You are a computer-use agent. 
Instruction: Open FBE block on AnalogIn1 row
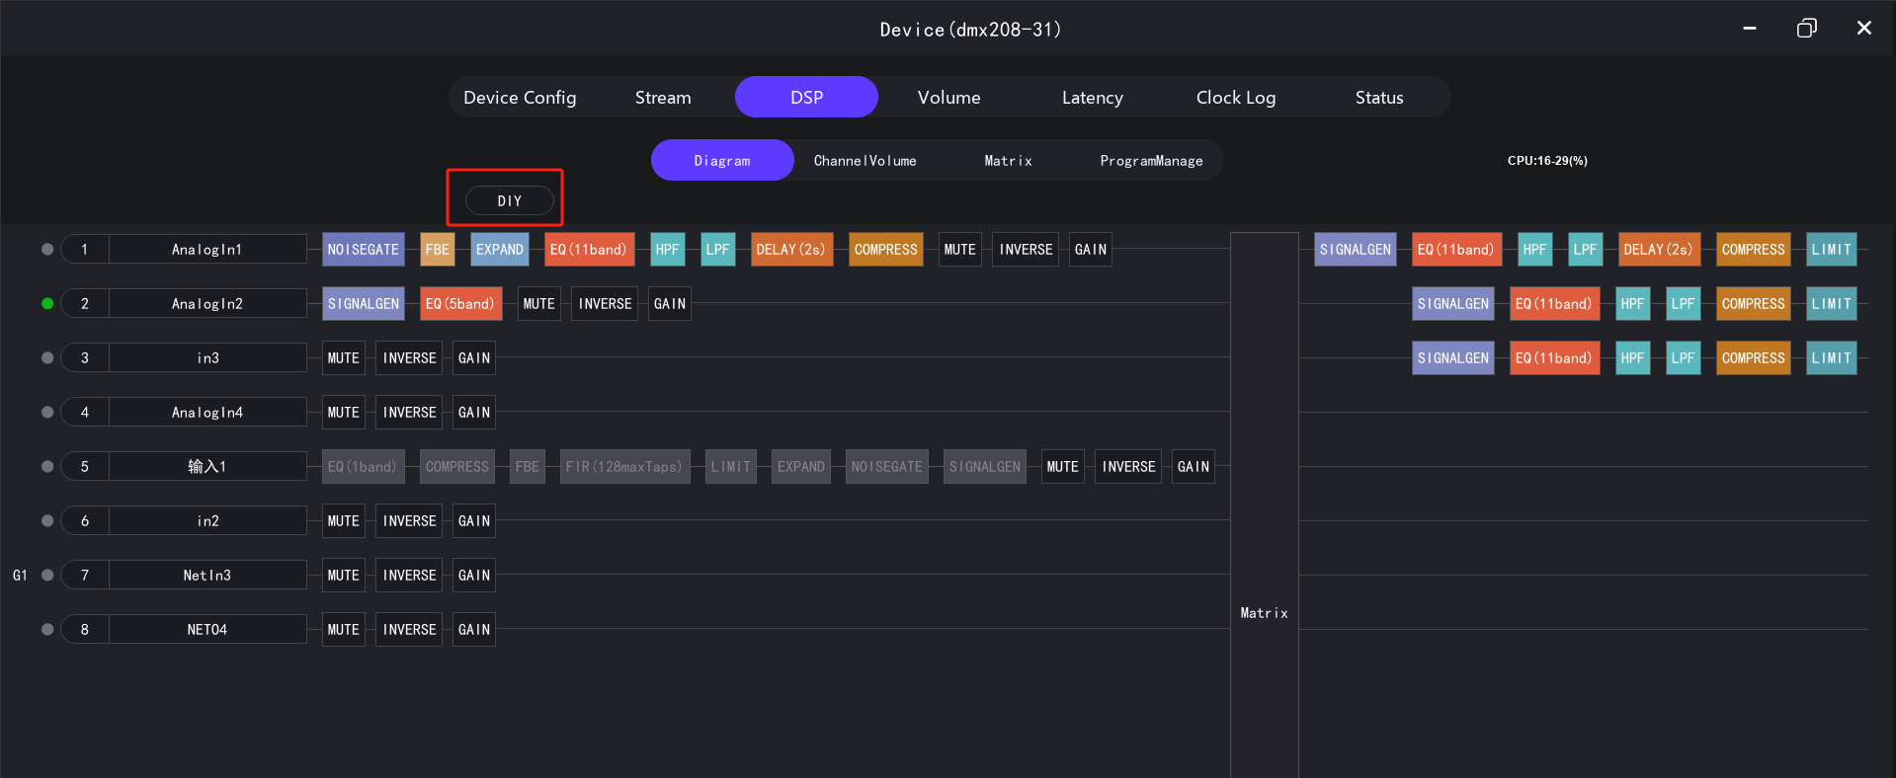(438, 250)
